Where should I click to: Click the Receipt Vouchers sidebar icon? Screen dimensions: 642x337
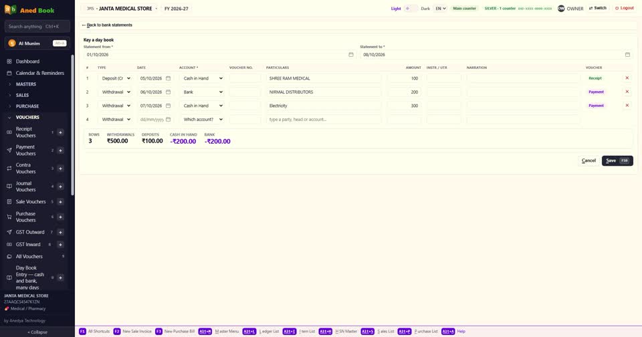pyautogui.click(x=9, y=132)
